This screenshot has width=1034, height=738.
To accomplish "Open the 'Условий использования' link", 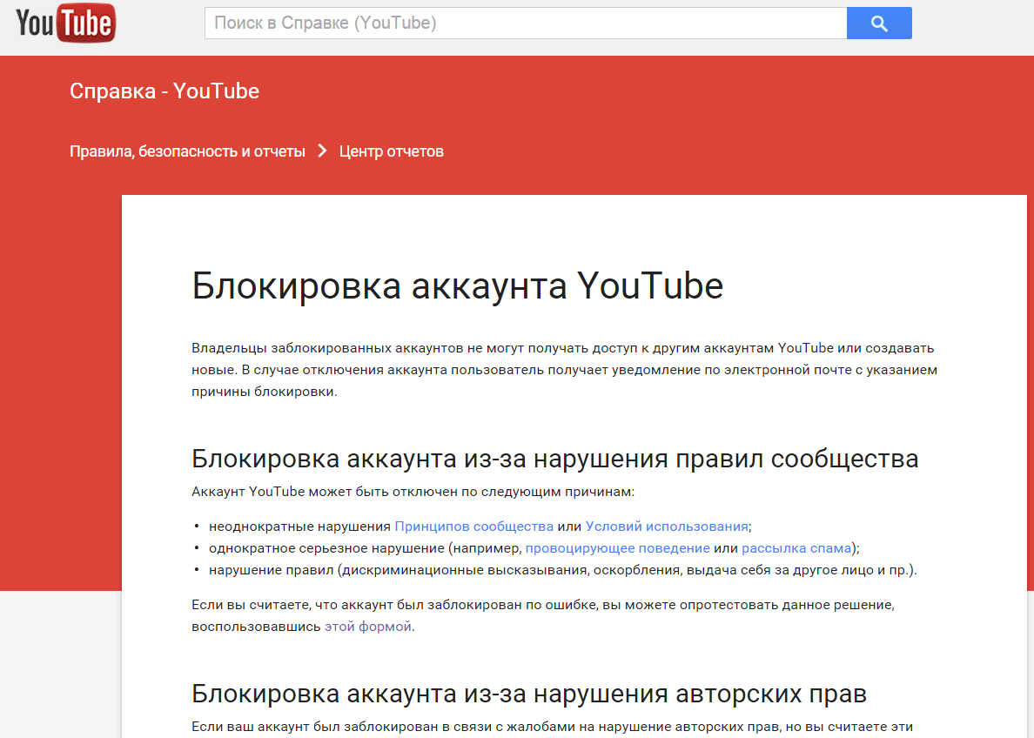I will pyautogui.click(x=667, y=527).
